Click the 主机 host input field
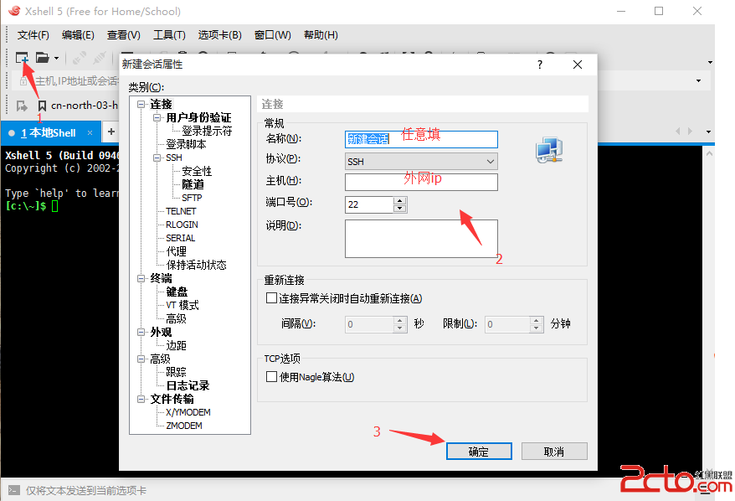This screenshot has width=735, height=501. (x=421, y=182)
